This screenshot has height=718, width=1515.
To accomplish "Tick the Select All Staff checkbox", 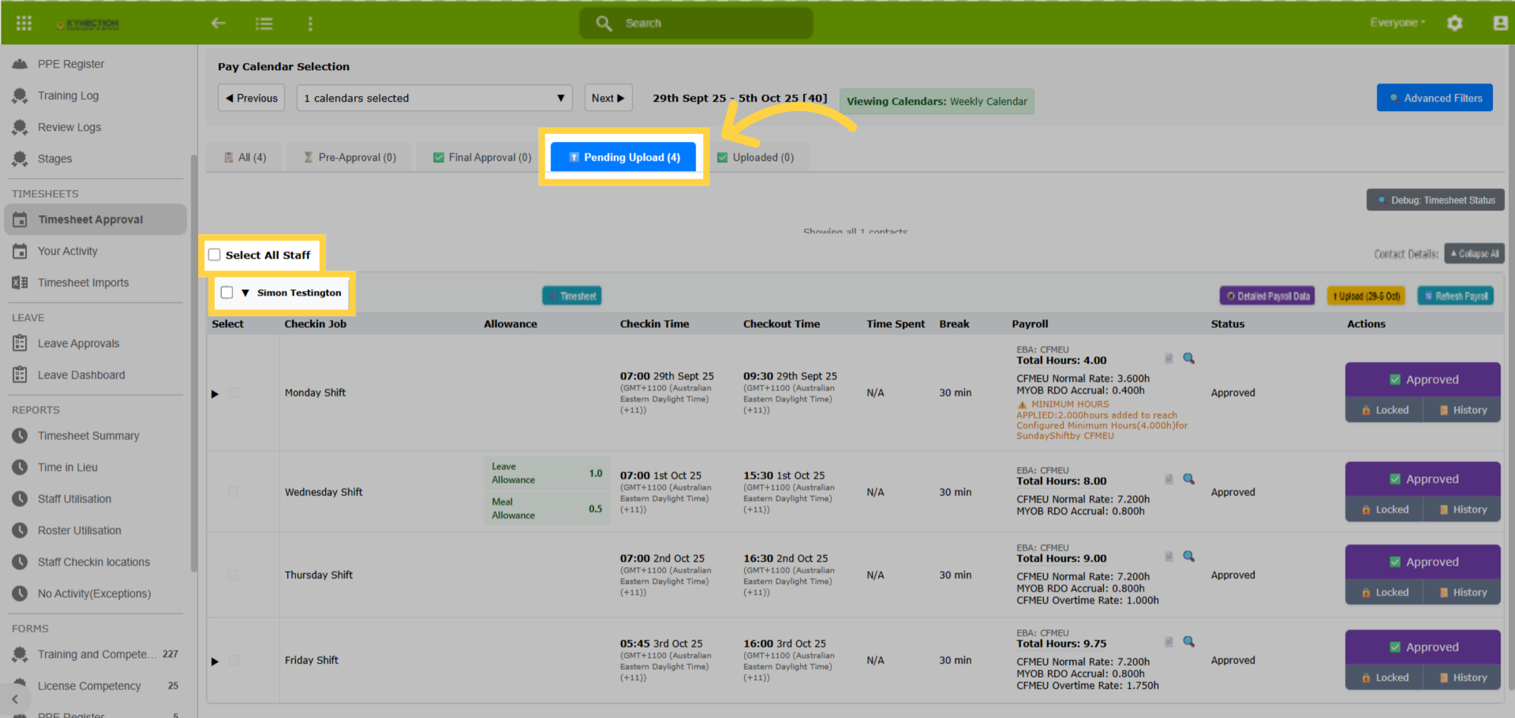I will [x=215, y=255].
